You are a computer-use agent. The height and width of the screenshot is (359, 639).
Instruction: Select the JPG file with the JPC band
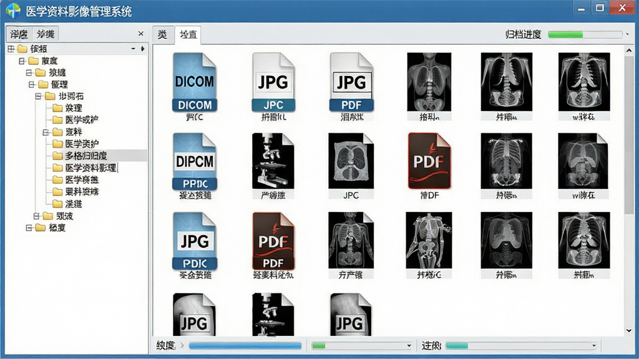273,82
